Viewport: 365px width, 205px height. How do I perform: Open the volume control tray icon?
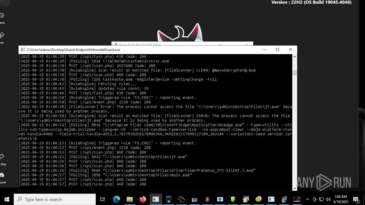click(x=328, y=199)
